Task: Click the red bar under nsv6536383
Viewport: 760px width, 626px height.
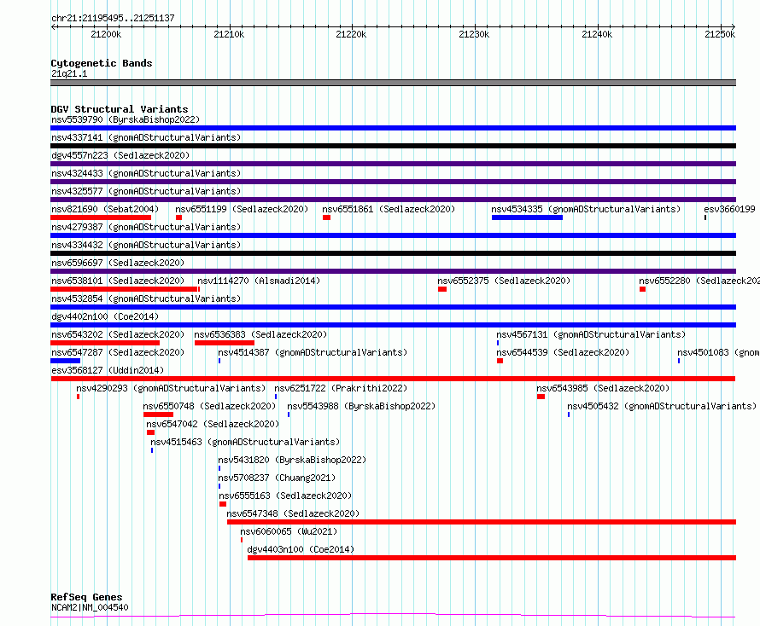Action: (225, 343)
